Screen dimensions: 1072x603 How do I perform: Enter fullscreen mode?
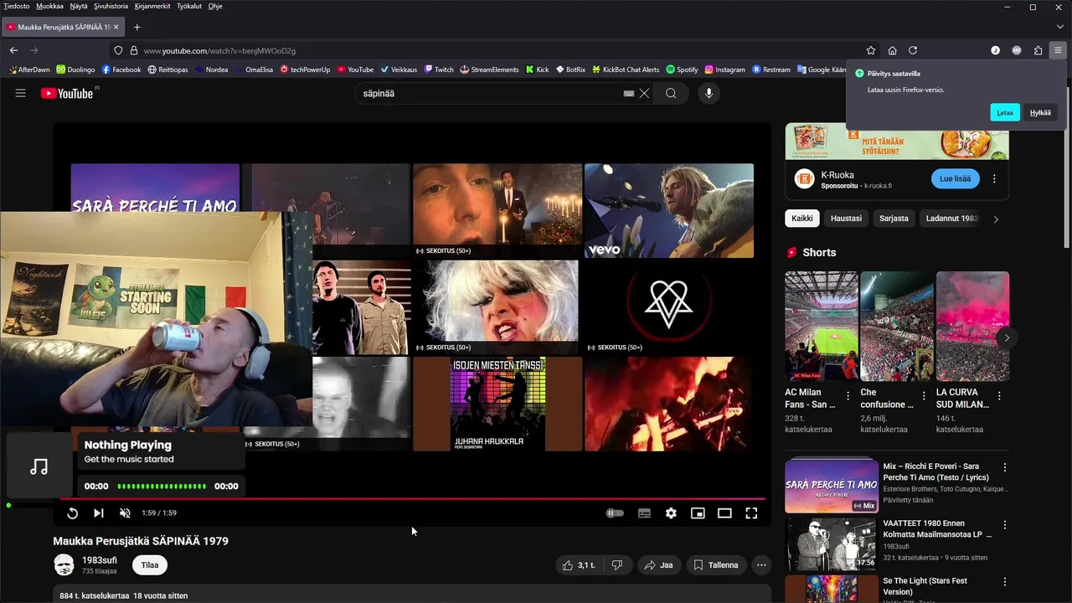coord(751,513)
